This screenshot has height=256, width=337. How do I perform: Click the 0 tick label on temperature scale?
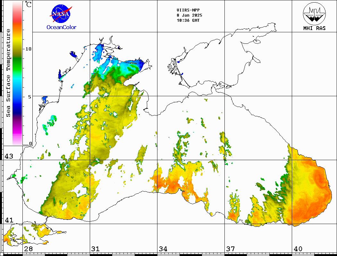[30, 144]
